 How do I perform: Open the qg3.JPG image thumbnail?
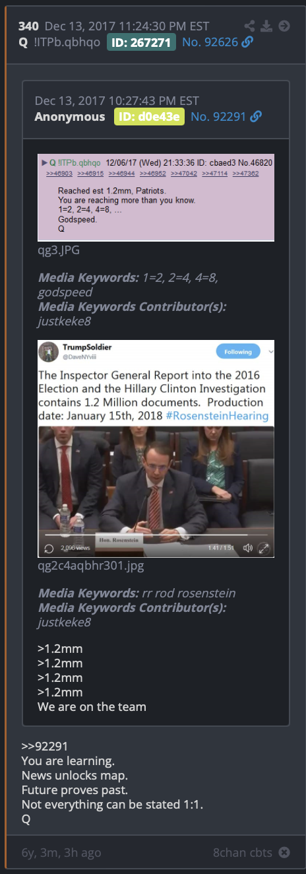[x=156, y=198]
